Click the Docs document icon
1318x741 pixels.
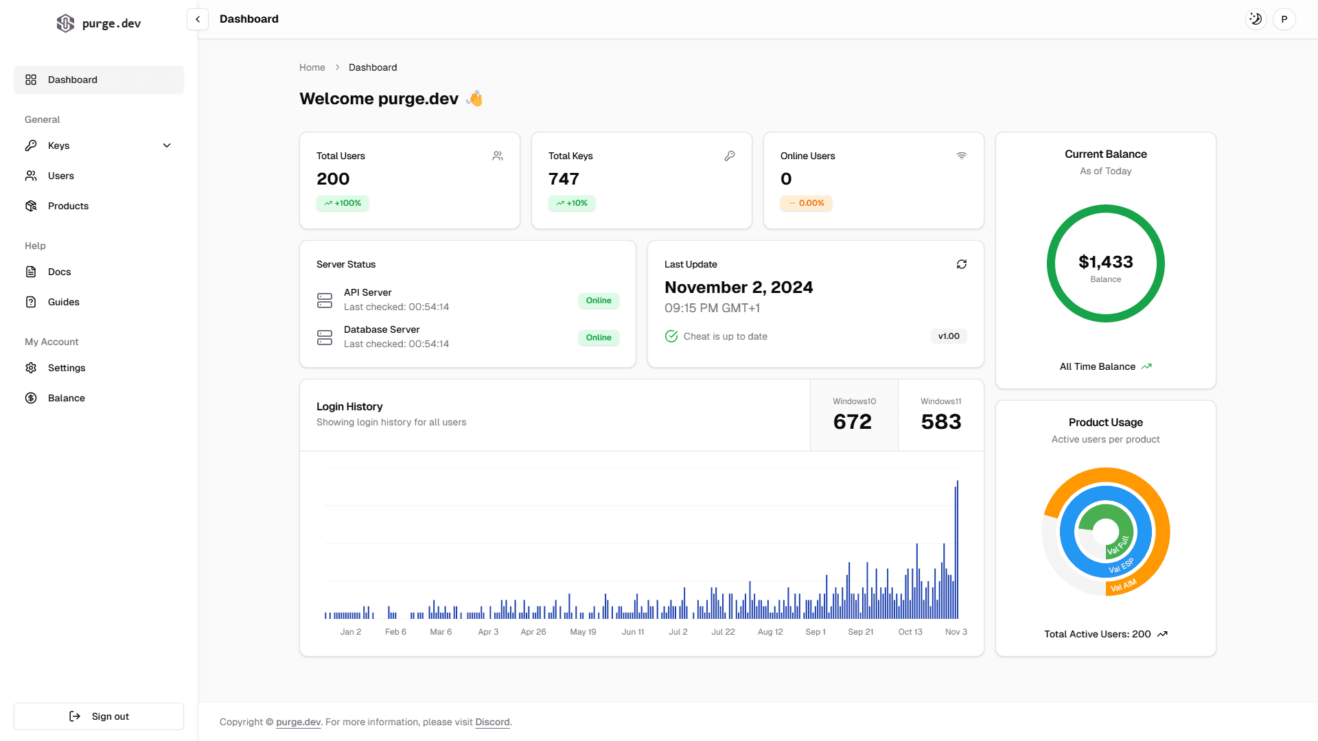pos(31,272)
